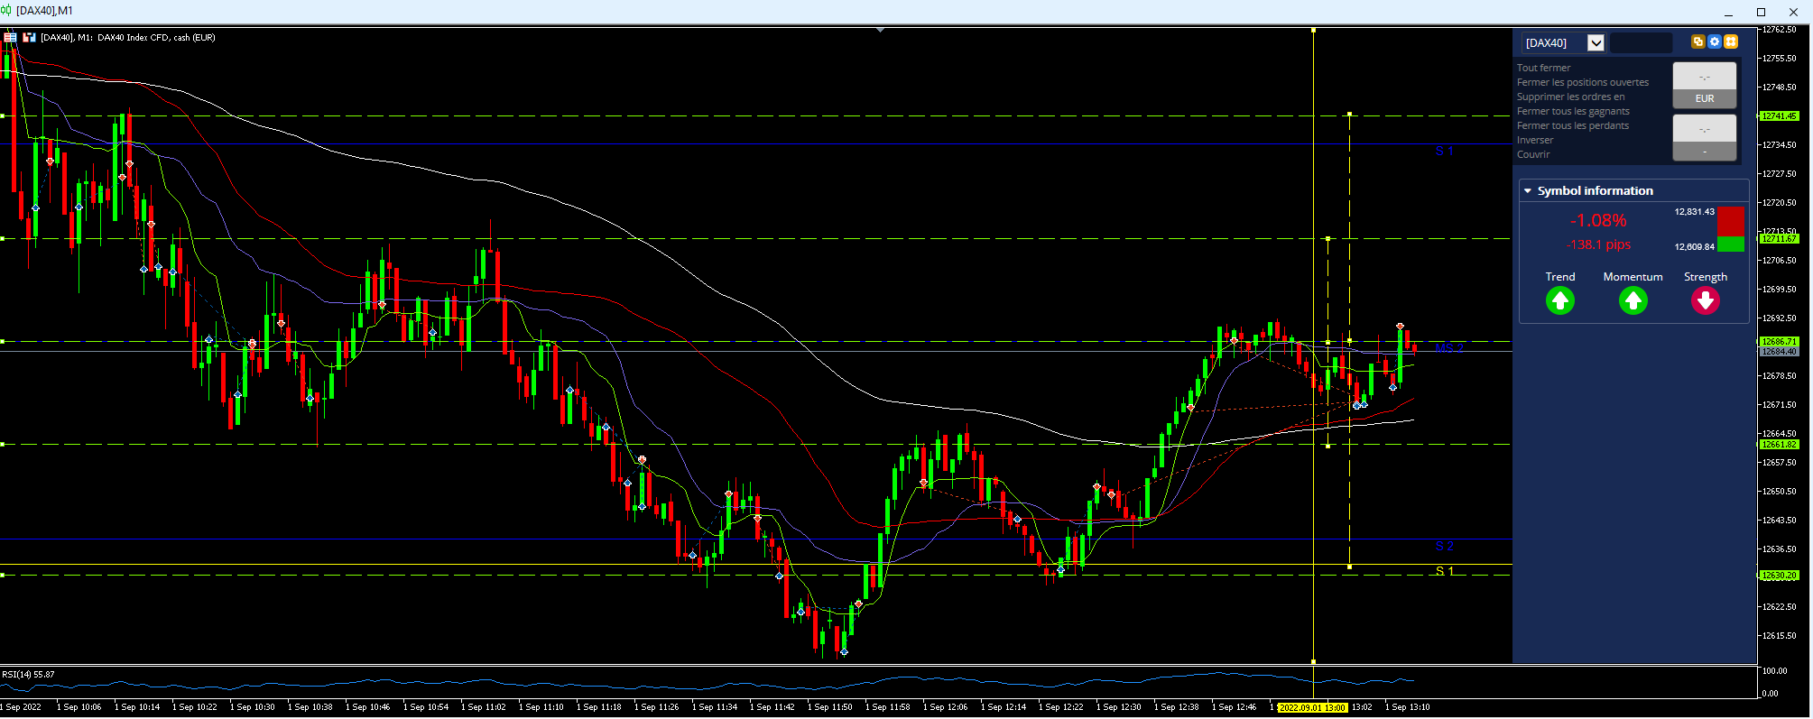This screenshot has width=1813, height=719.
Task: Click the empty field beside DAX40
Action: tap(1641, 42)
